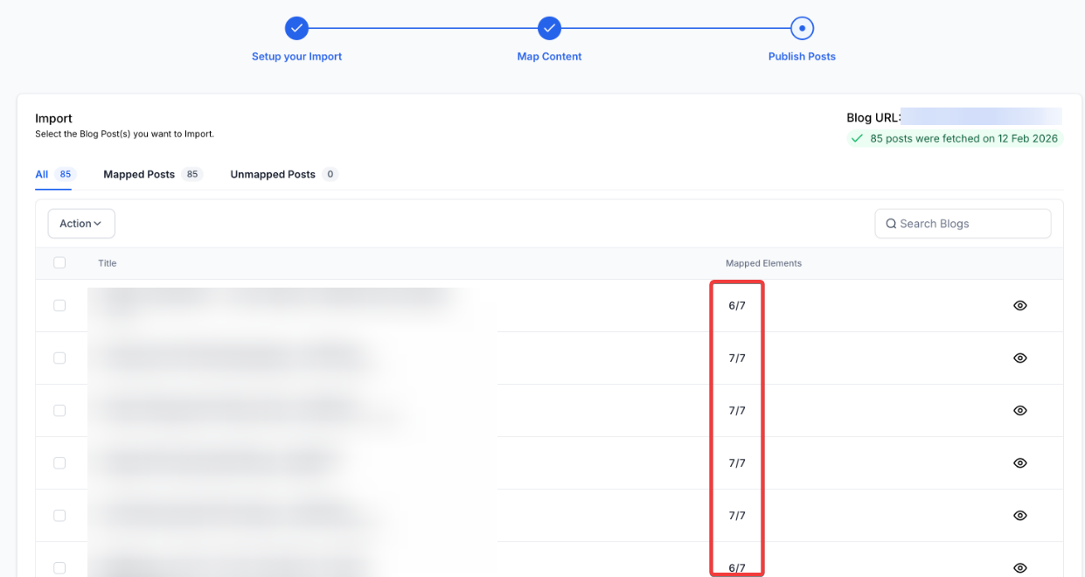This screenshot has width=1085, height=577.
Task: Open the Unmapped Posts tab
Action: pos(273,175)
